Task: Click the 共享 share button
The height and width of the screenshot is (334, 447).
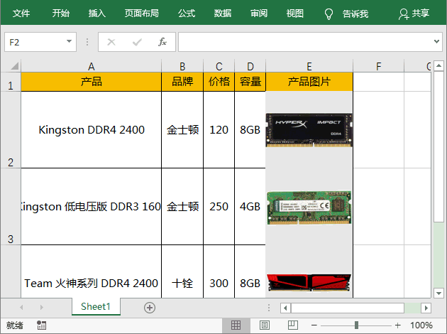Action: pos(414,14)
